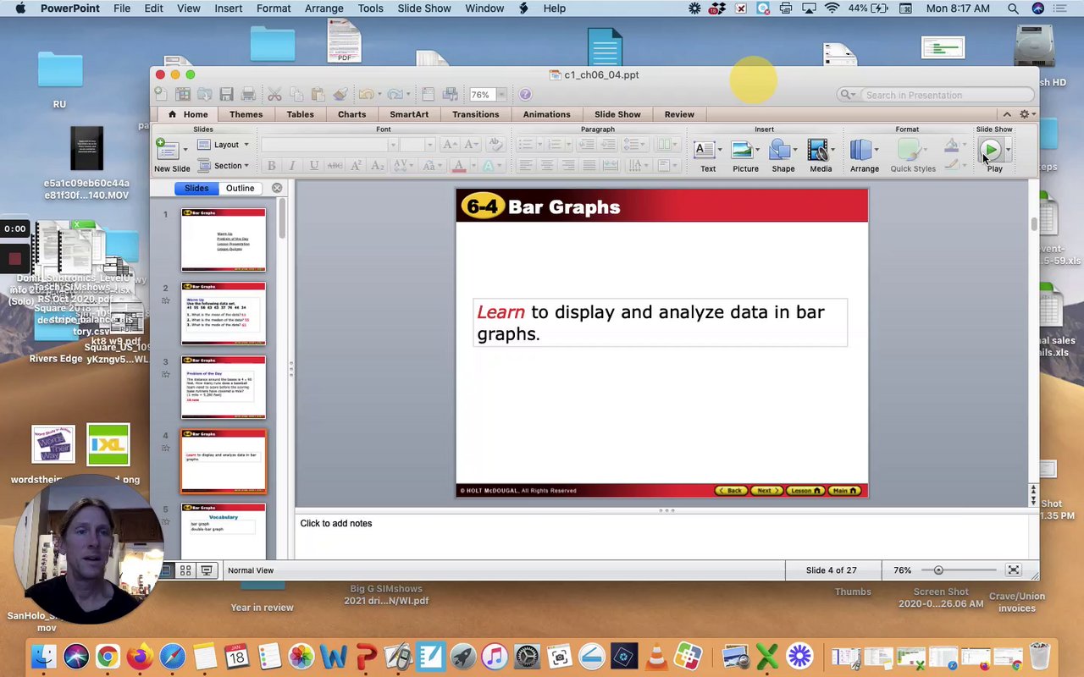
Task: Toggle Strikethrough formatting
Action: click(x=335, y=166)
